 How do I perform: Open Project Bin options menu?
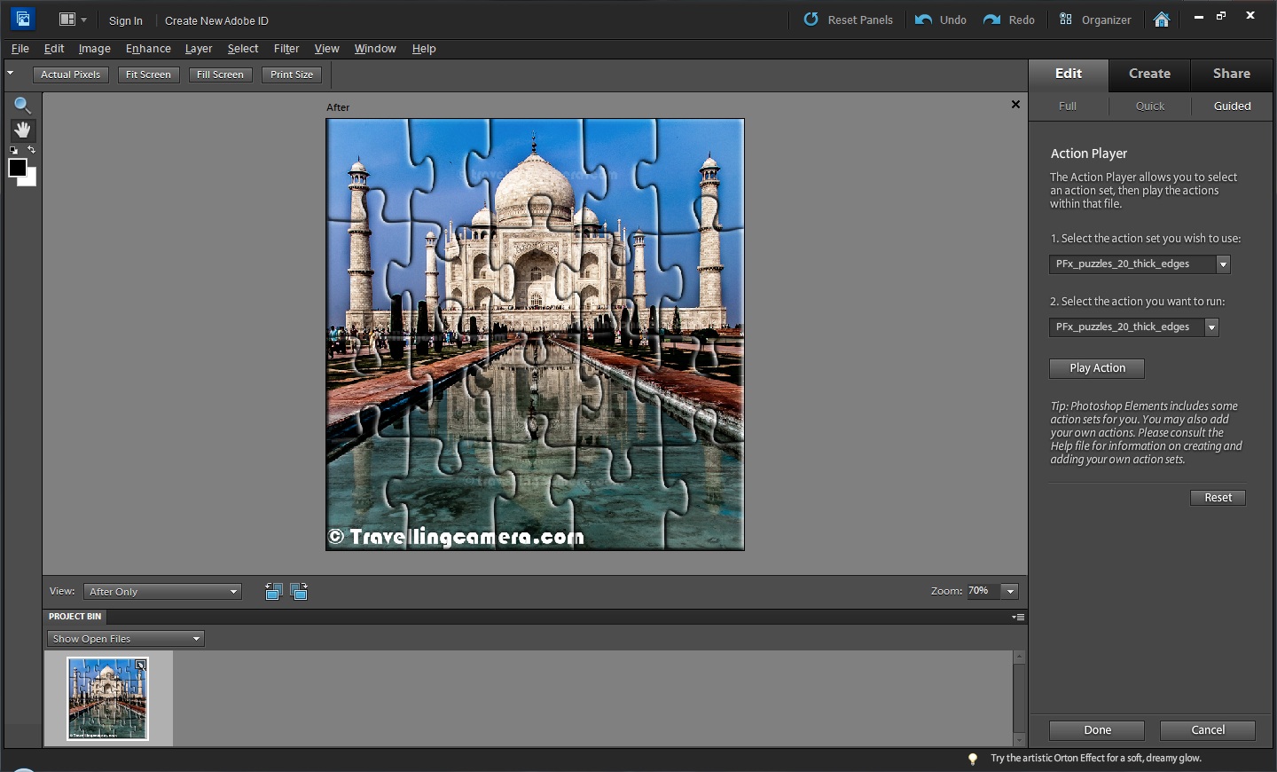(x=1018, y=617)
